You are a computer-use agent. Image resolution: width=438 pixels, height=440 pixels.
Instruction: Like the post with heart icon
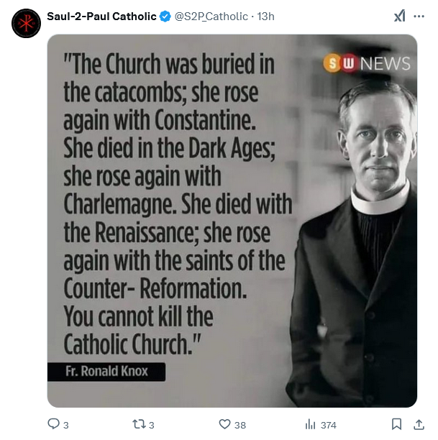click(x=224, y=424)
